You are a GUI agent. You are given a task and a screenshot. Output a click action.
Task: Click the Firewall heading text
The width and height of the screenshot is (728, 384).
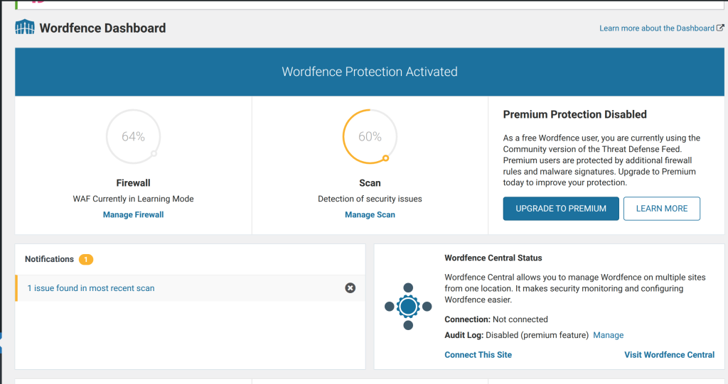click(x=133, y=182)
